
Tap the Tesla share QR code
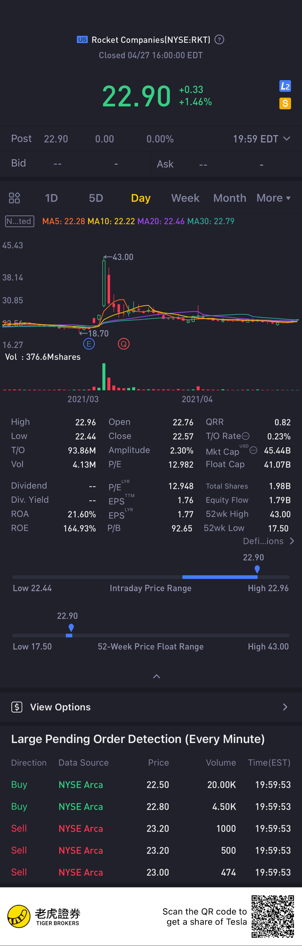point(273,916)
